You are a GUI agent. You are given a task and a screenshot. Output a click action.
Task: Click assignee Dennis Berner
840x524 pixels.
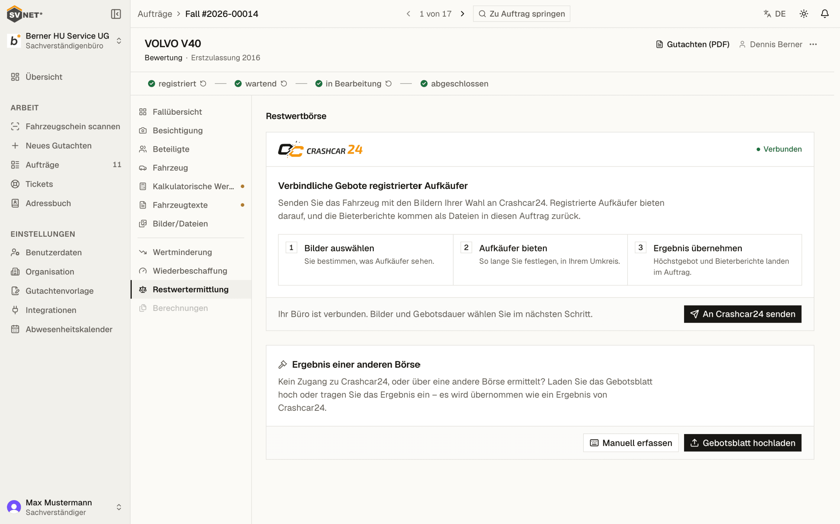click(770, 44)
